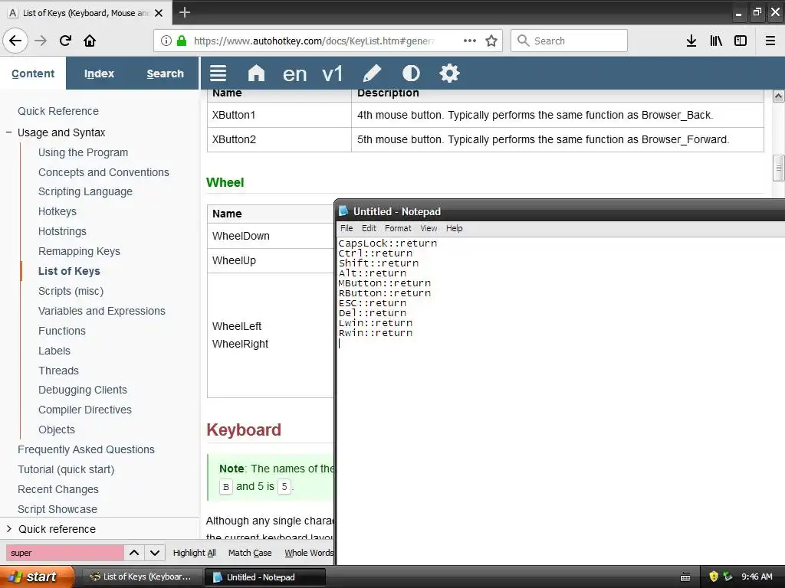The width and height of the screenshot is (785, 588).
Task: Switch to the Index tab
Action: coord(99,73)
